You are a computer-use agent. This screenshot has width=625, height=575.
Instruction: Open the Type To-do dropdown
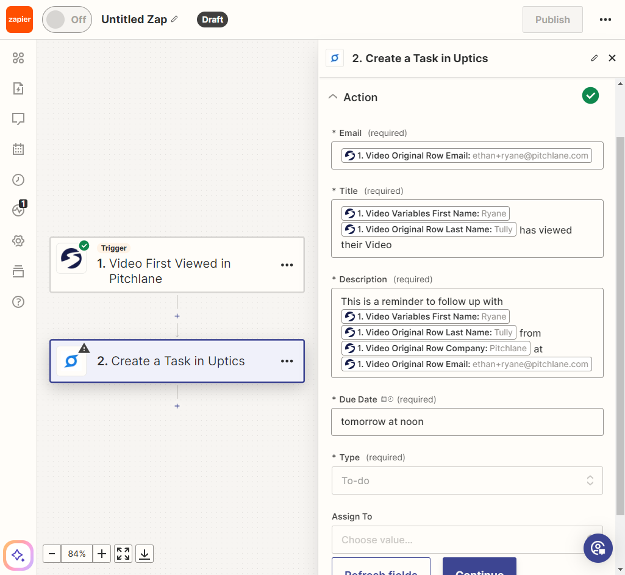coord(467,480)
